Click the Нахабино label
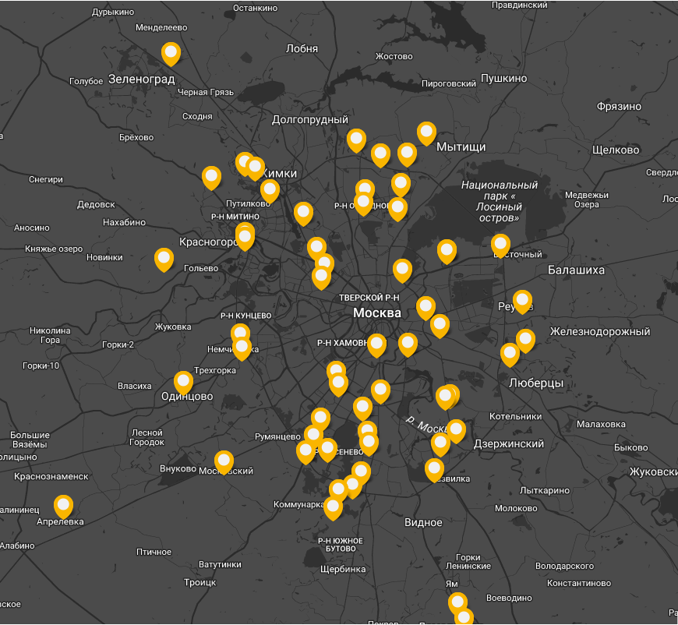 coord(124,222)
